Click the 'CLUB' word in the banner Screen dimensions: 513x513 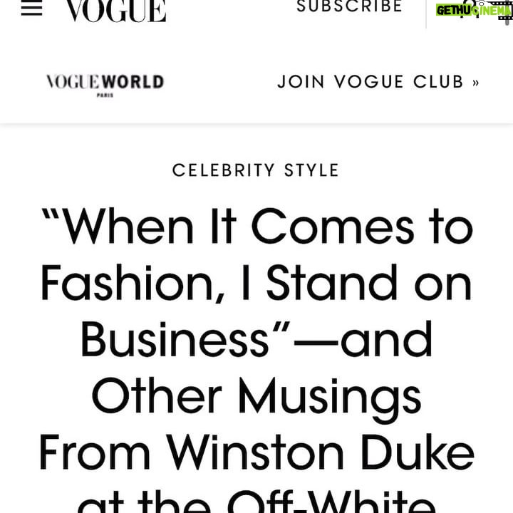[x=438, y=81]
